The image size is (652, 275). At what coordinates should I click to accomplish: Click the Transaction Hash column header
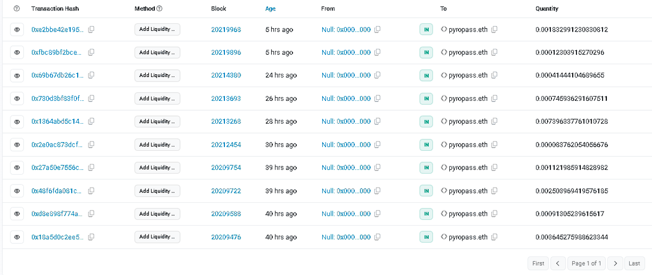click(x=55, y=9)
